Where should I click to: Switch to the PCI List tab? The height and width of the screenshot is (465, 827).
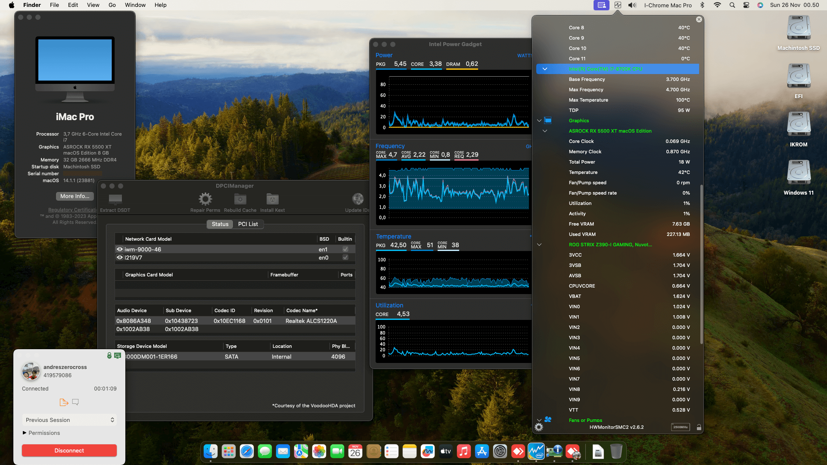248,224
